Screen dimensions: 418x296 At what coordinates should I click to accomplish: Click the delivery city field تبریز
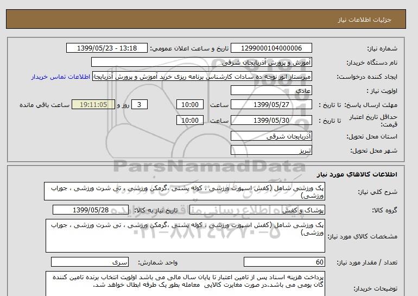(271, 150)
